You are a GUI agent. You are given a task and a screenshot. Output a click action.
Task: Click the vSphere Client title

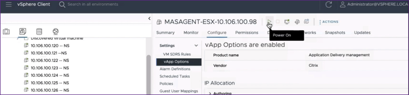(34, 4)
